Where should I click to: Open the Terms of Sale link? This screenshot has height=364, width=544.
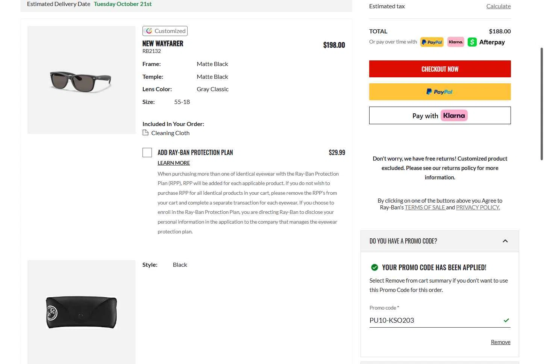[x=425, y=207]
